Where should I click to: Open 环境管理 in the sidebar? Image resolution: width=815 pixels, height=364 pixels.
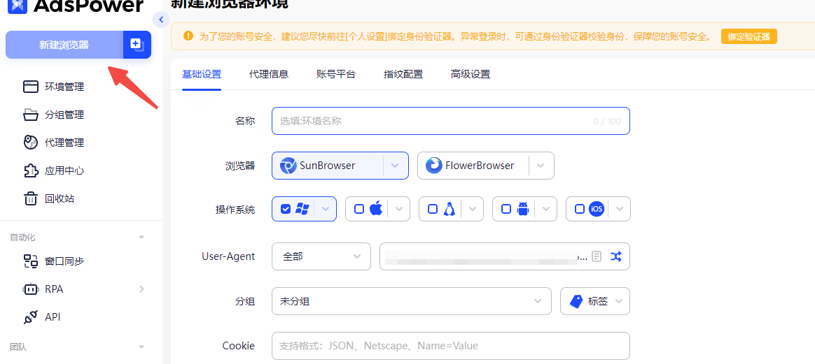tap(64, 87)
